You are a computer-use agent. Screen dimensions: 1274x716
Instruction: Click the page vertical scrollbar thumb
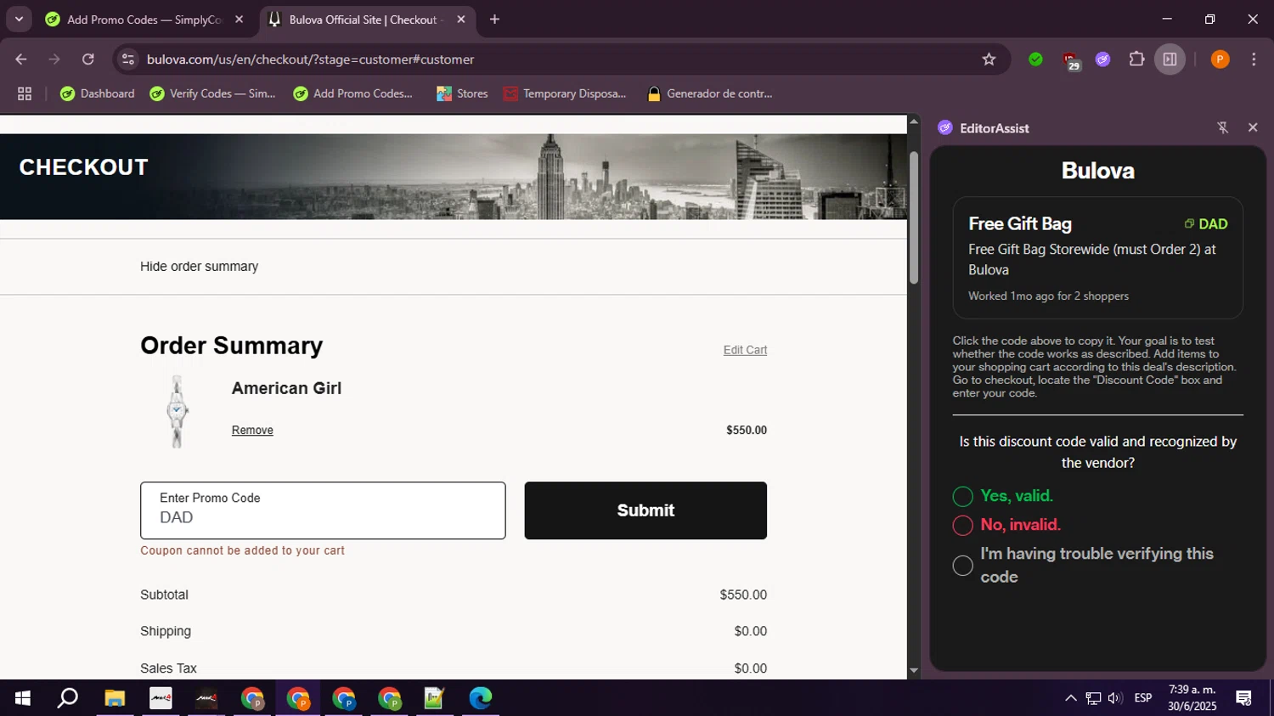click(x=914, y=217)
